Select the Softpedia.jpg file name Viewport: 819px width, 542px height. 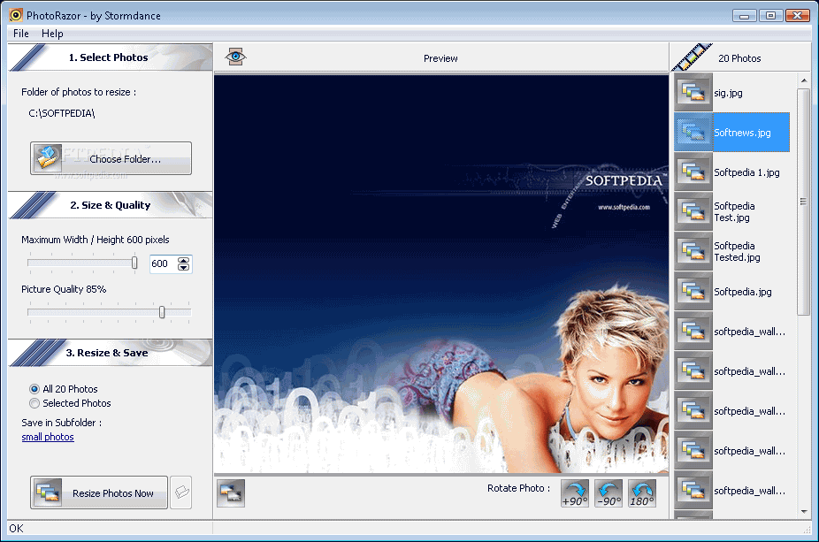743,292
